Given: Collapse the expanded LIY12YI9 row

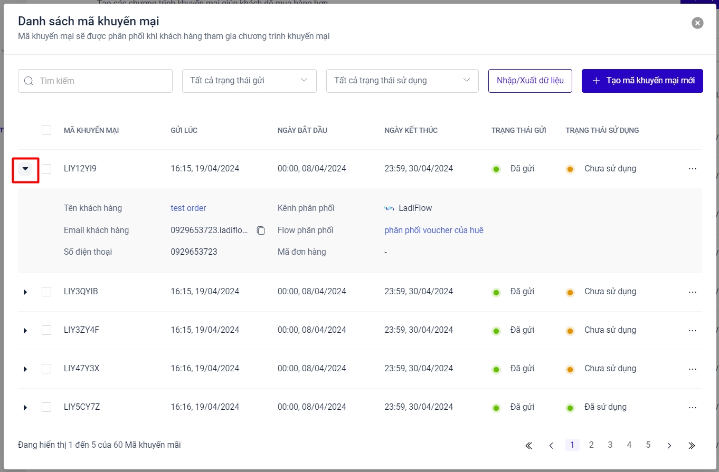Looking at the screenshot, I should 25,169.
